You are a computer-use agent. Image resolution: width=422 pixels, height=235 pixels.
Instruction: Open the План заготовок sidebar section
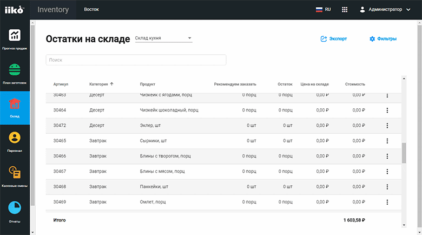[15, 73]
